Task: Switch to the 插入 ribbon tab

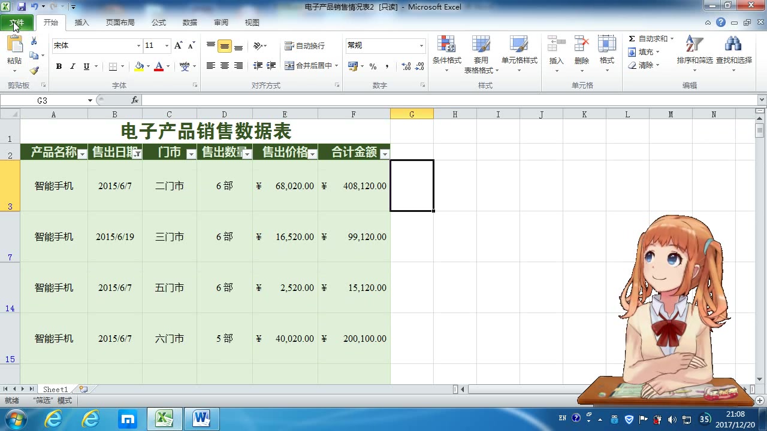Action: 81,23
